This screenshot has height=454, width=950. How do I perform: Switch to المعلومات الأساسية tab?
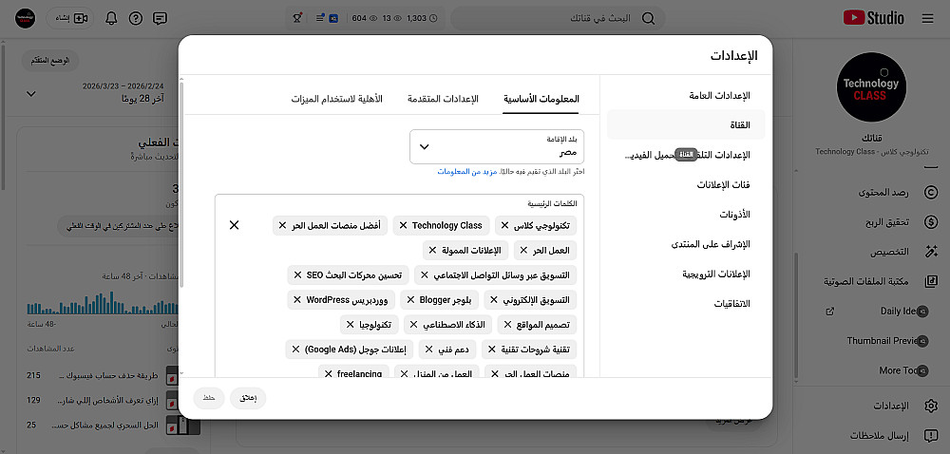pos(541,99)
